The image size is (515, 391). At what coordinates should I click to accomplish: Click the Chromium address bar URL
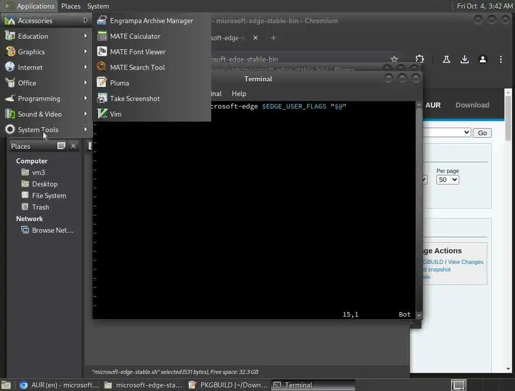(x=244, y=59)
